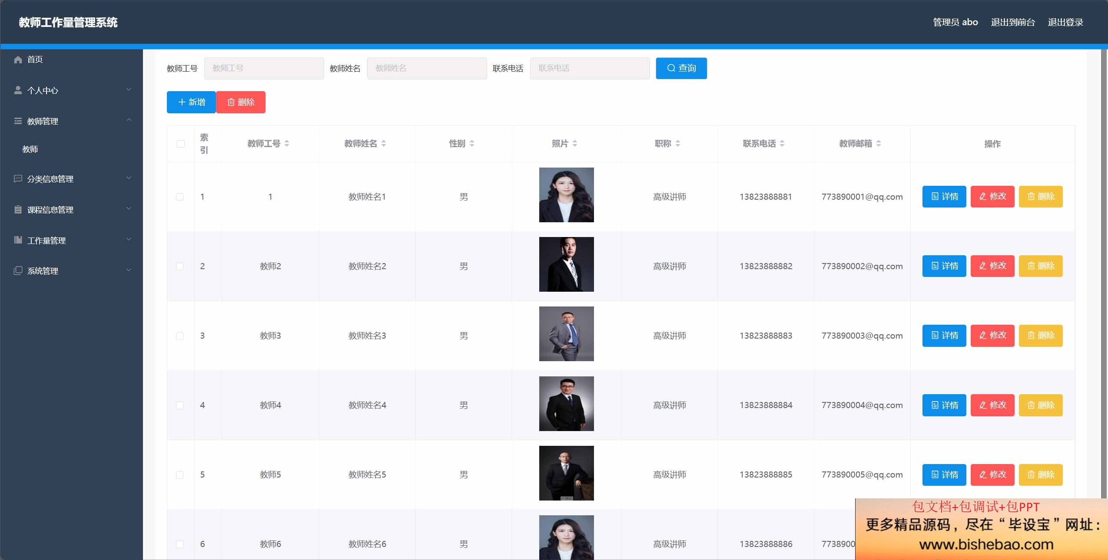Click phone number 13823888882 cell

coord(766,266)
